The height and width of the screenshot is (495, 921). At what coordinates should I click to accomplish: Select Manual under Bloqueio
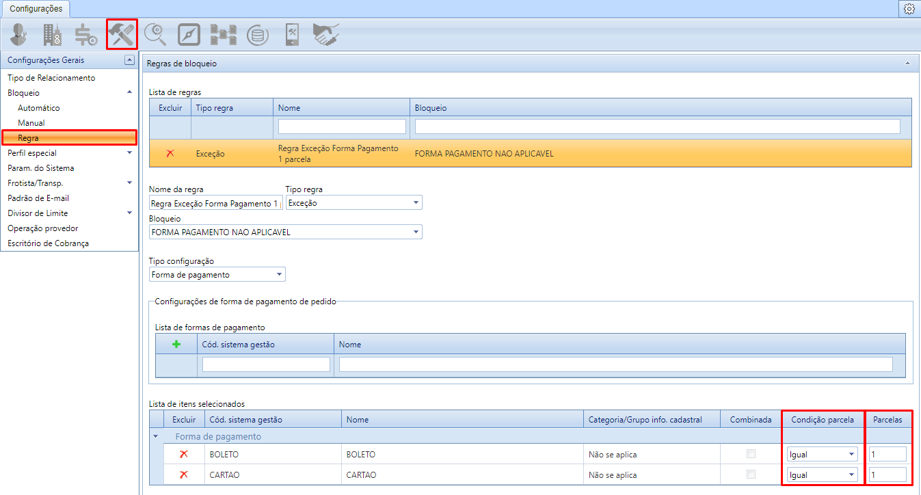click(31, 123)
